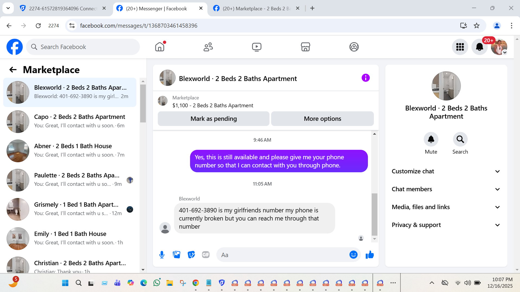Open the account profile picture menu
Viewport: 520px width, 292px height.
(x=499, y=47)
